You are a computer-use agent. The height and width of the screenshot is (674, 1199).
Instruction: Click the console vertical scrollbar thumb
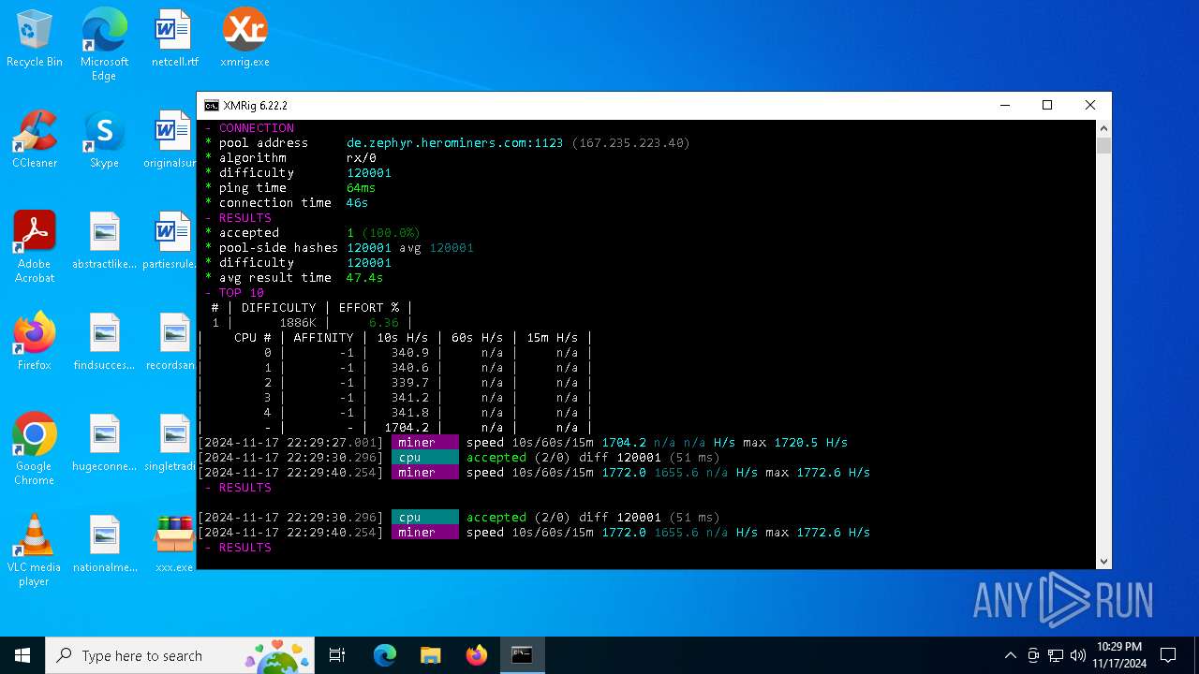pyautogui.click(x=1103, y=145)
